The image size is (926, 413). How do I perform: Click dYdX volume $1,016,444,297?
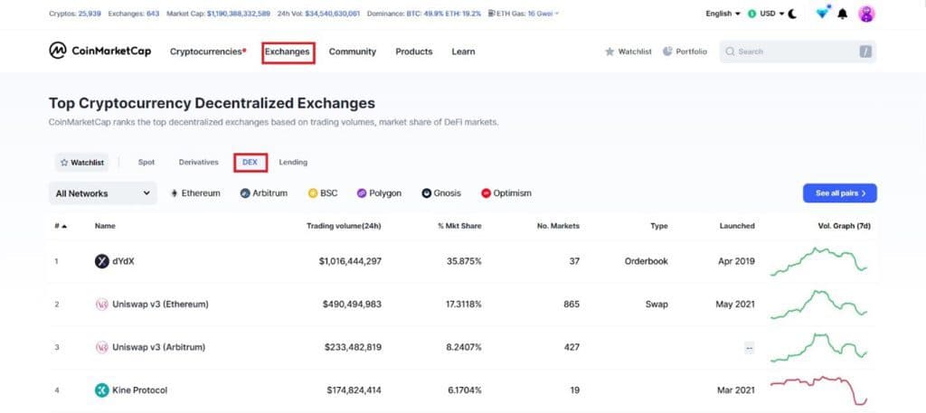350,261
